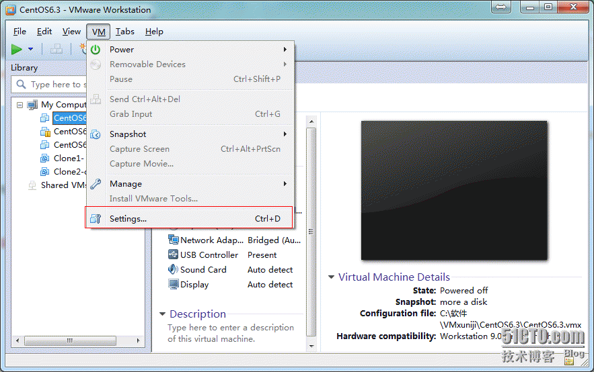Image resolution: width=594 pixels, height=372 pixels.
Task: Click the Bridged (Au... network value
Action: 274,240
